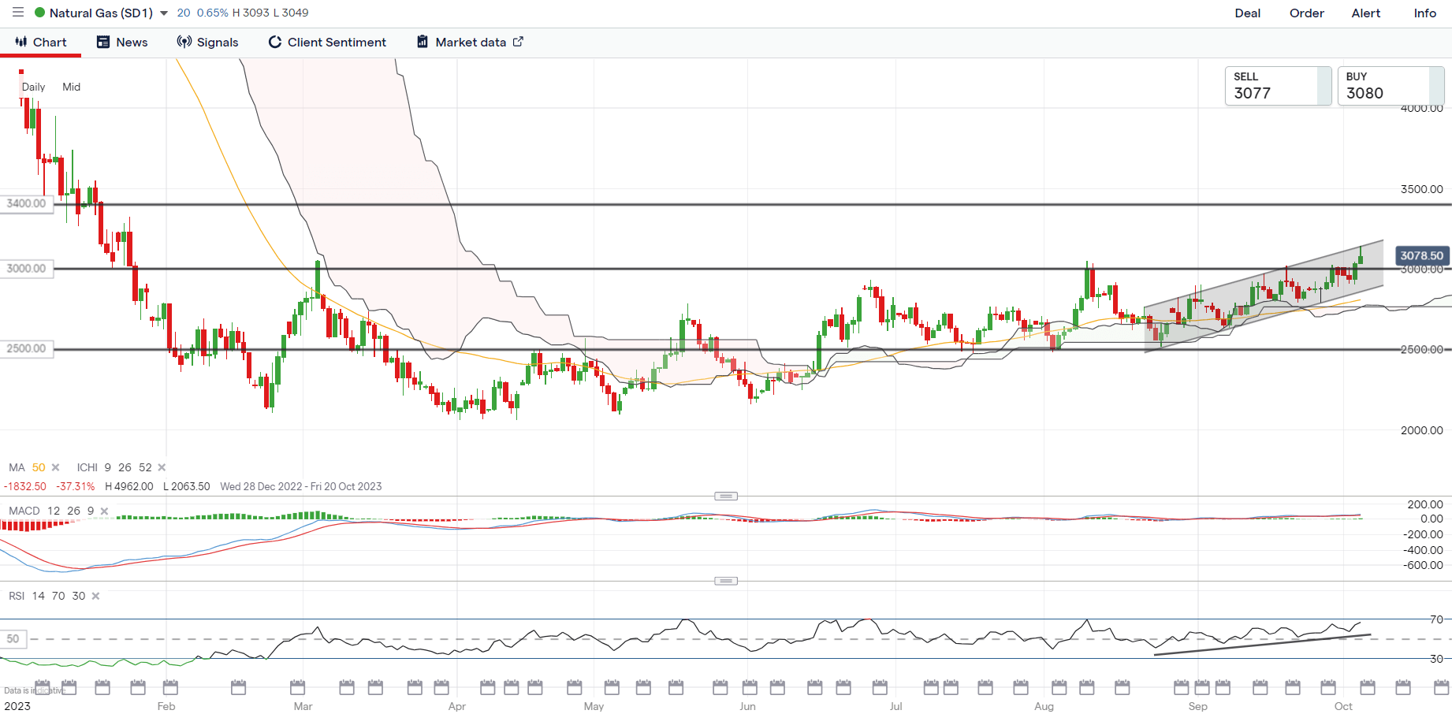Click the circular icon beside Client Sentiment
The width and height of the screenshot is (1452, 714).
275,43
